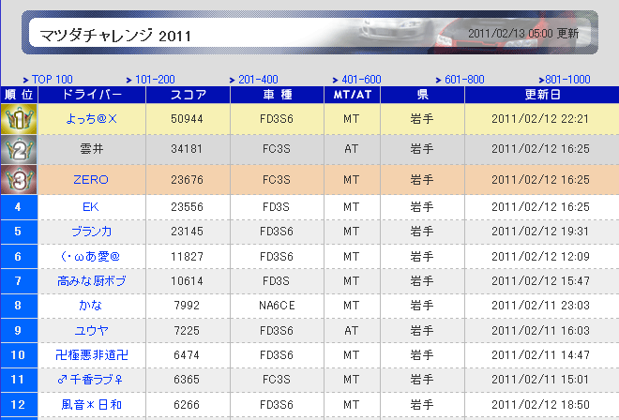Click the AT cell in 雲井 row
Image resolution: width=619 pixels, height=420 pixels.
tap(352, 149)
